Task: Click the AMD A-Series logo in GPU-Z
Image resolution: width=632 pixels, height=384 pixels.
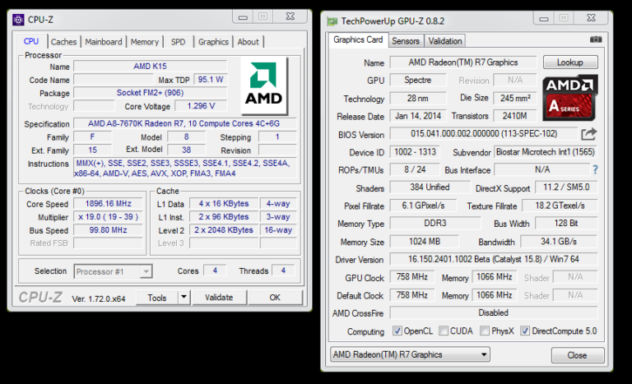Action: [x=570, y=99]
